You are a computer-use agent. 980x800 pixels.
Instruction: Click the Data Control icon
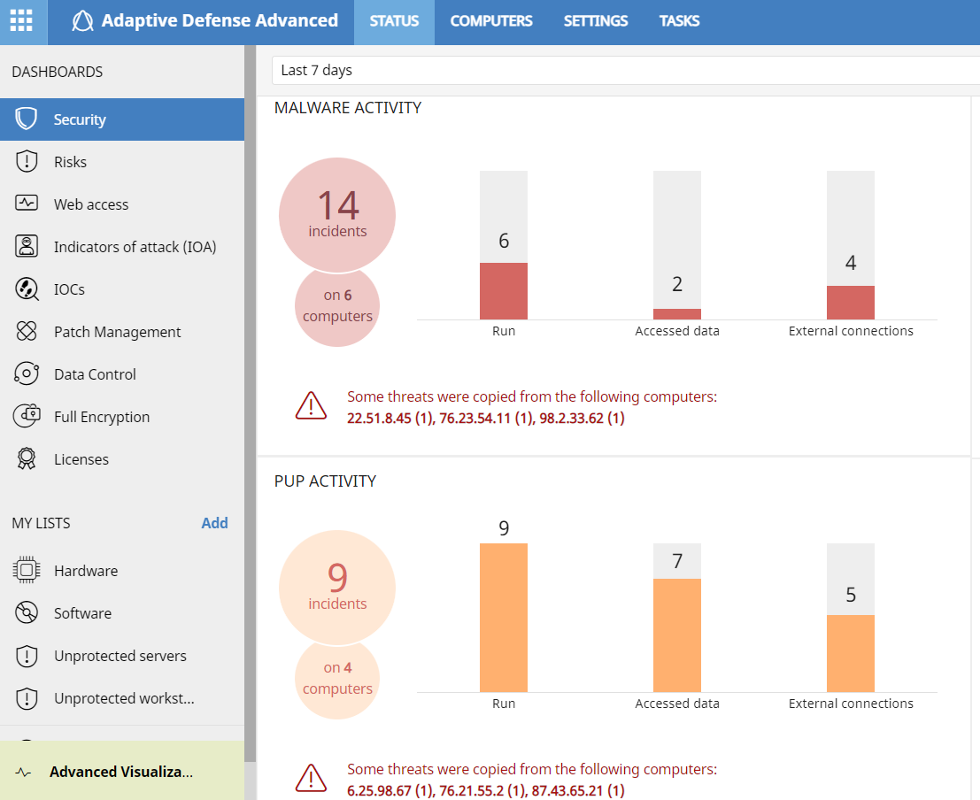point(27,373)
